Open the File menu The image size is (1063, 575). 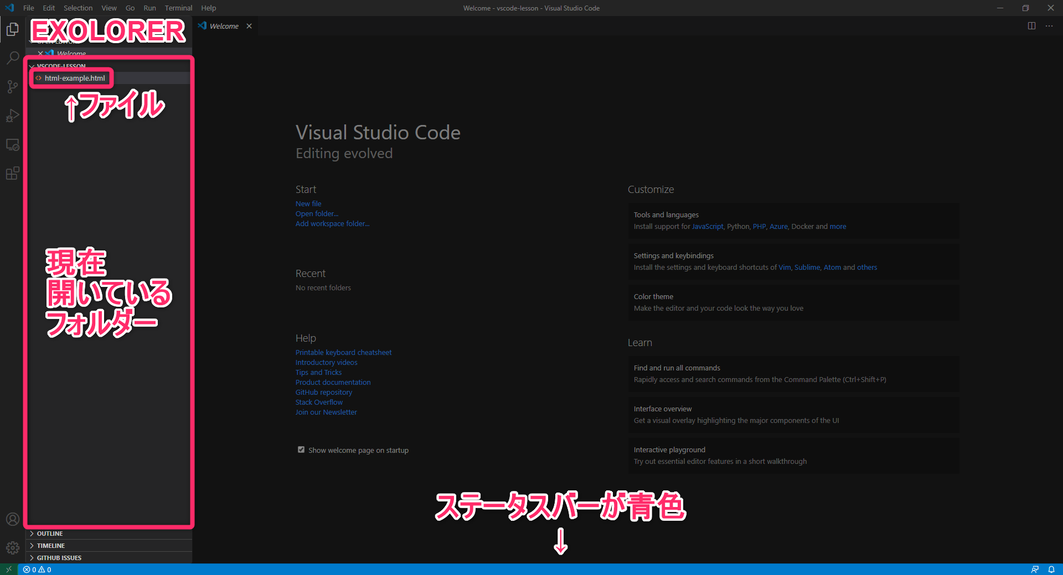click(x=29, y=8)
